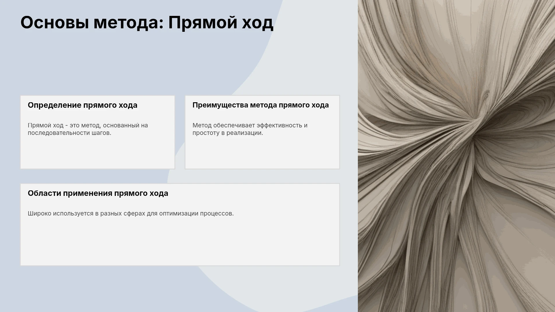Click the heading 'Преимущества метода прямого хода'
This screenshot has width=555, height=312.
[260, 105]
